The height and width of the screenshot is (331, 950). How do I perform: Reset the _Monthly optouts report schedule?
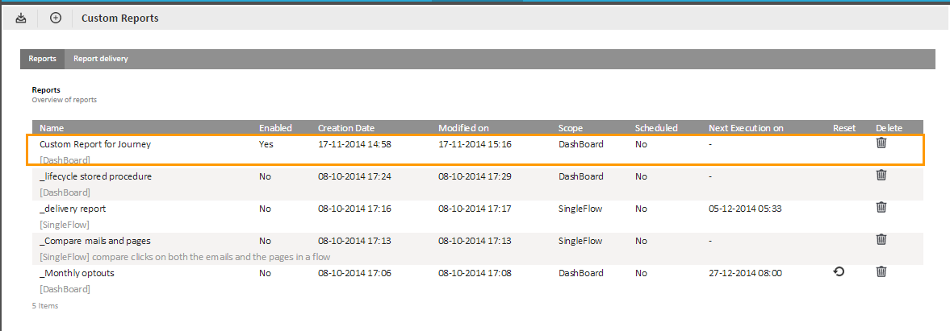click(x=839, y=272)
